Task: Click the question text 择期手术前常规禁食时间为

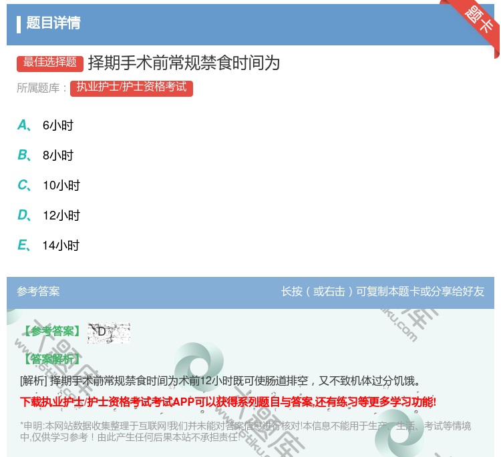Action: [184, 63]
